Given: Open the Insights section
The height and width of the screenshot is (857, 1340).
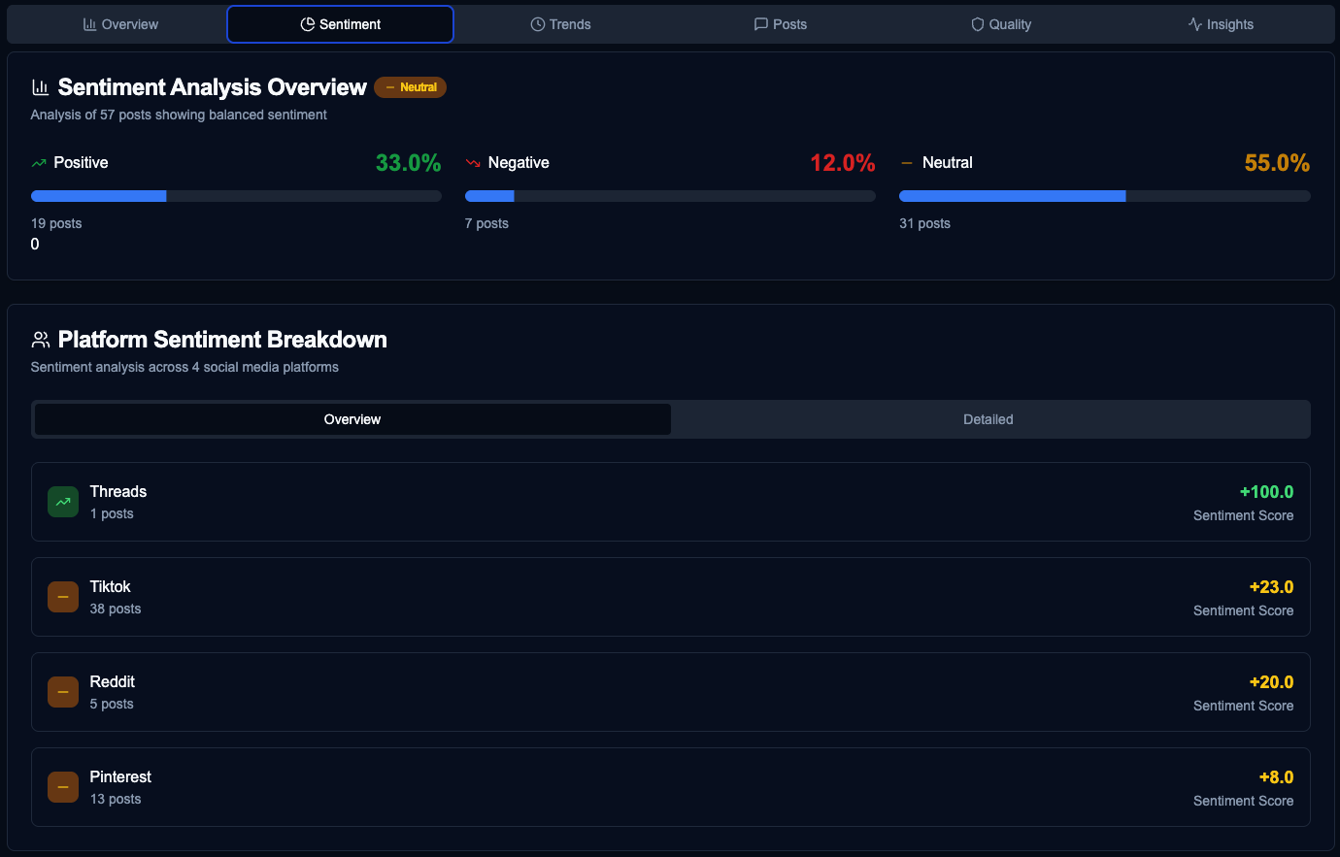Looking at the screenshot, I should [1222, 23].
